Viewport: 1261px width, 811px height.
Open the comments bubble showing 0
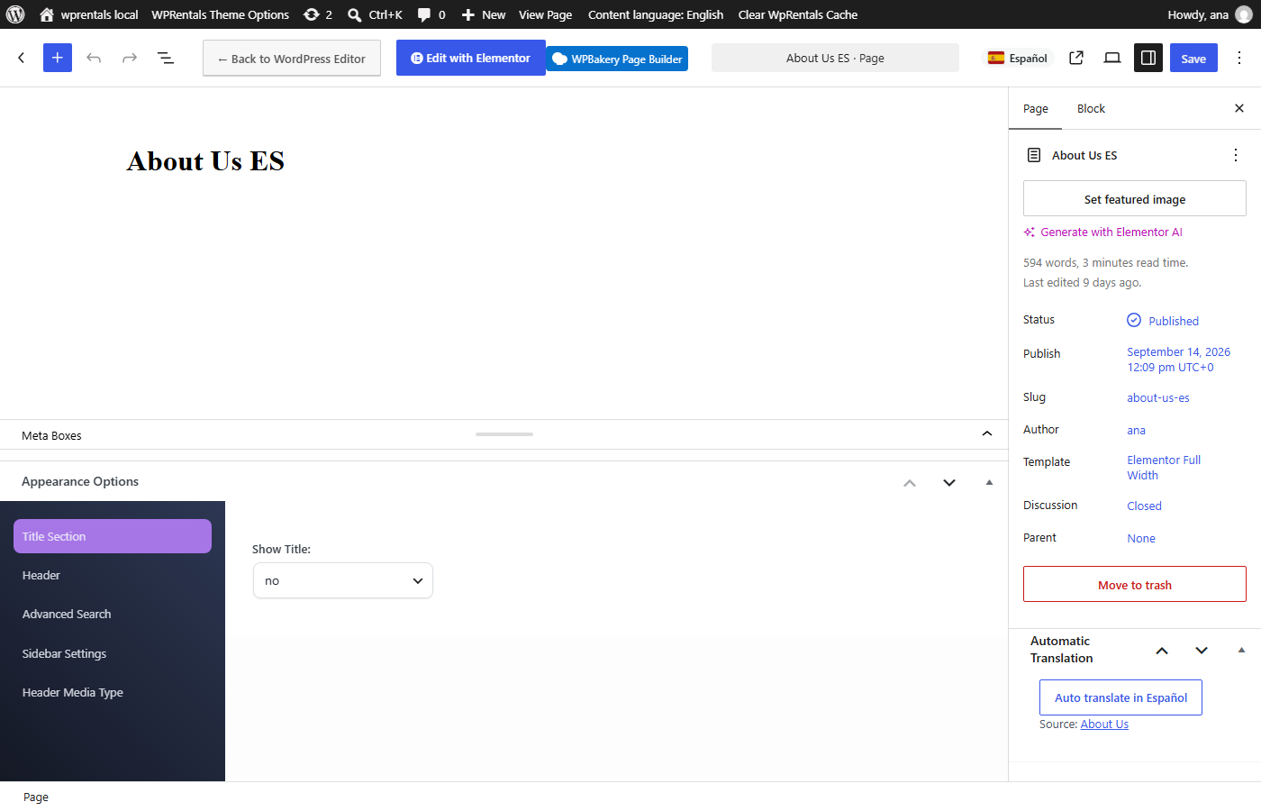click(x=431, y=14)
